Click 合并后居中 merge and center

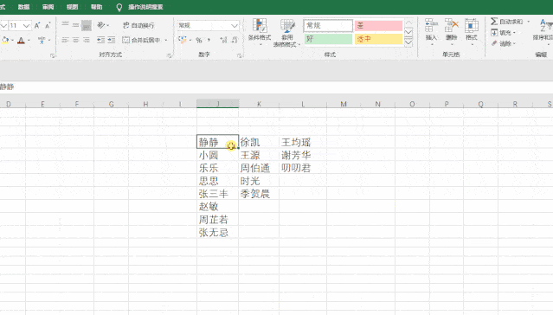[x=141, y=40]
